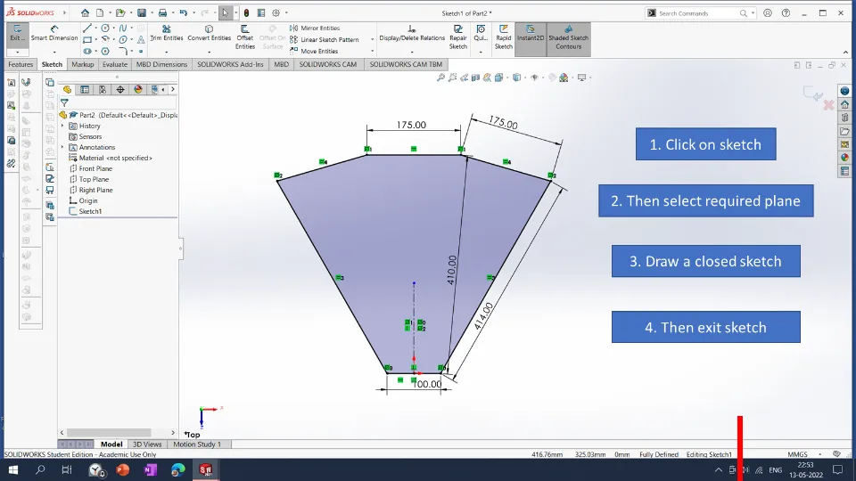Image resolution: width=856 pixels, height=481 pixels.
Task: Click Mirror Entities
Action: pos(315,28)
